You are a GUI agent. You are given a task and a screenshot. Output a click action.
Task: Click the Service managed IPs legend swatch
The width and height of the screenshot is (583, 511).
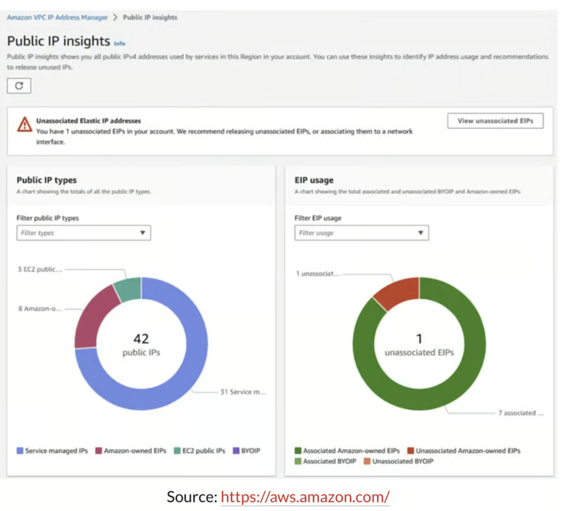tap(20, 450)
